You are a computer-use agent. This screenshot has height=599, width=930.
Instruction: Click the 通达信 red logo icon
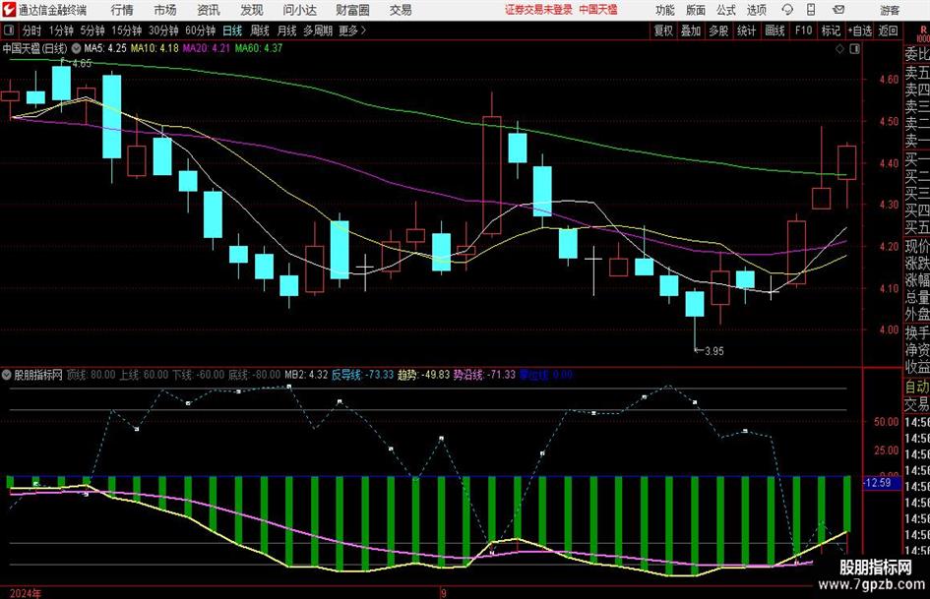[x=8, y=10]
